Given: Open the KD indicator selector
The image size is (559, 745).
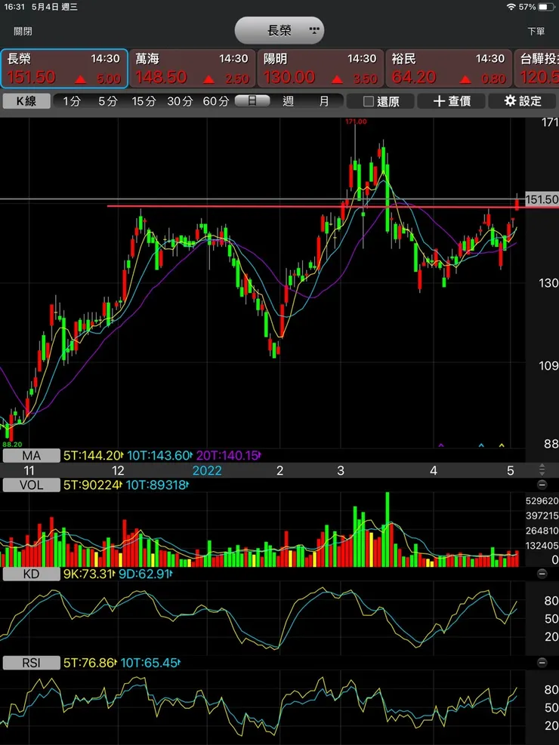Looking at the screenshot, I should click(32, 574).
